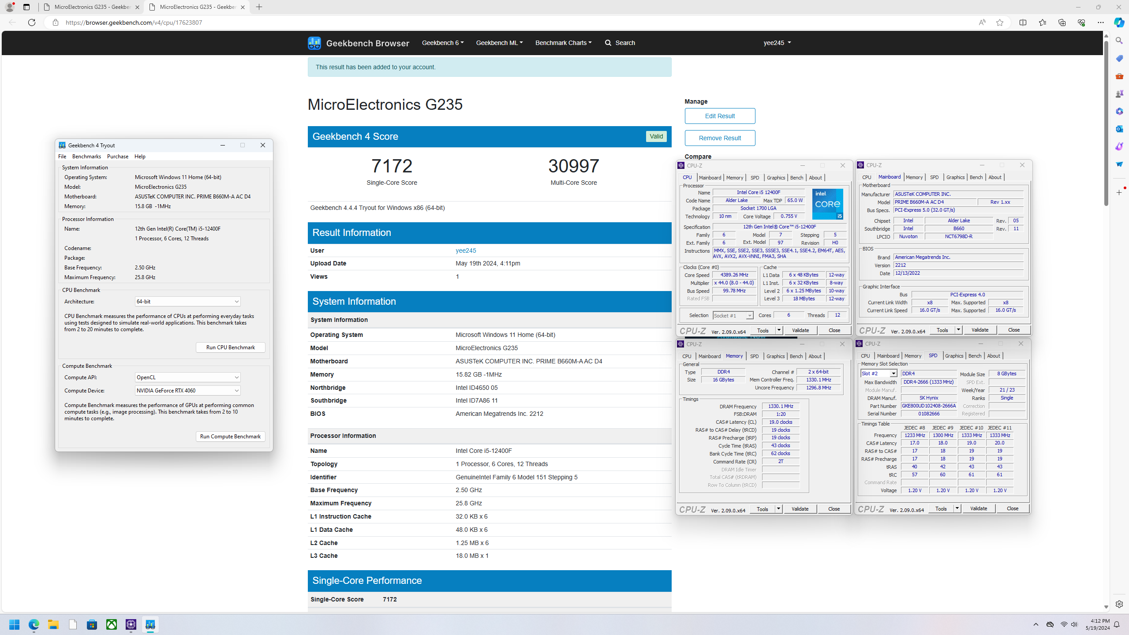The image size is (1129, 635).
Task: Open taskbar clock showing 4:12 PM
Action: (x=1097, y=624)
